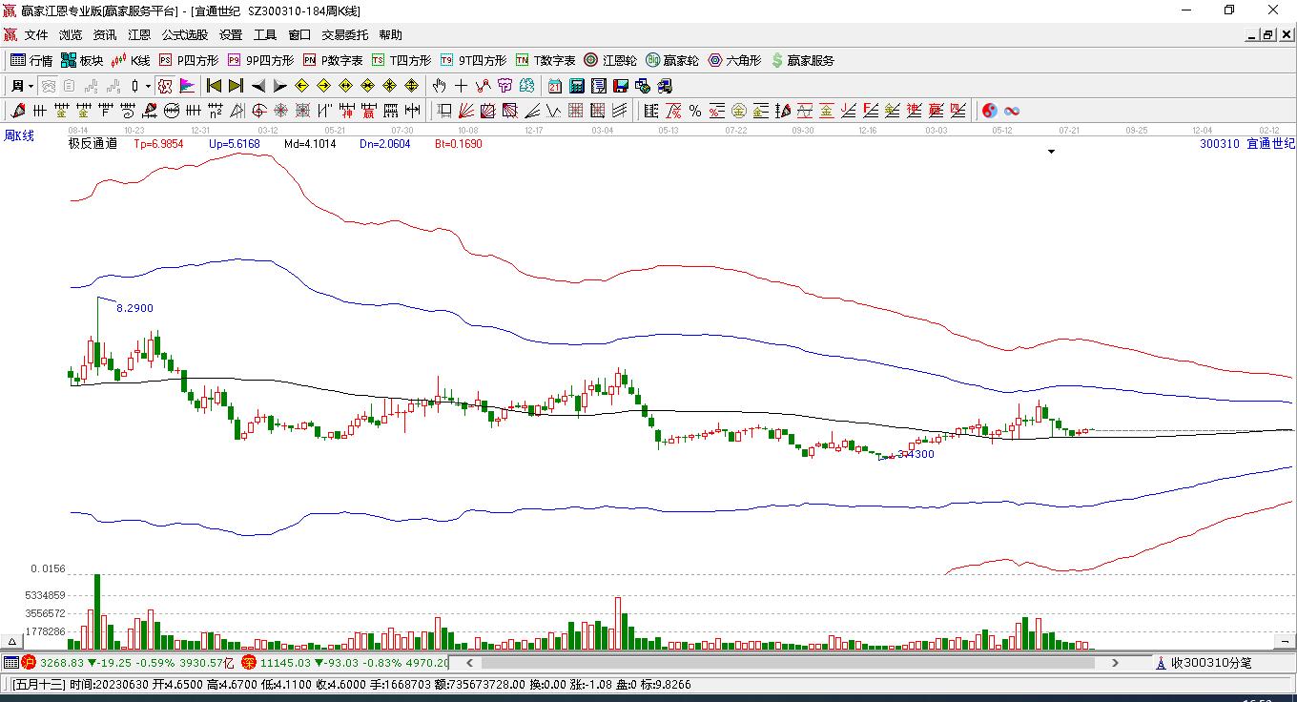Open the 赢家轮 wheel tool
This screenshot has width=1297, height=702.
[x=672, y=60]
